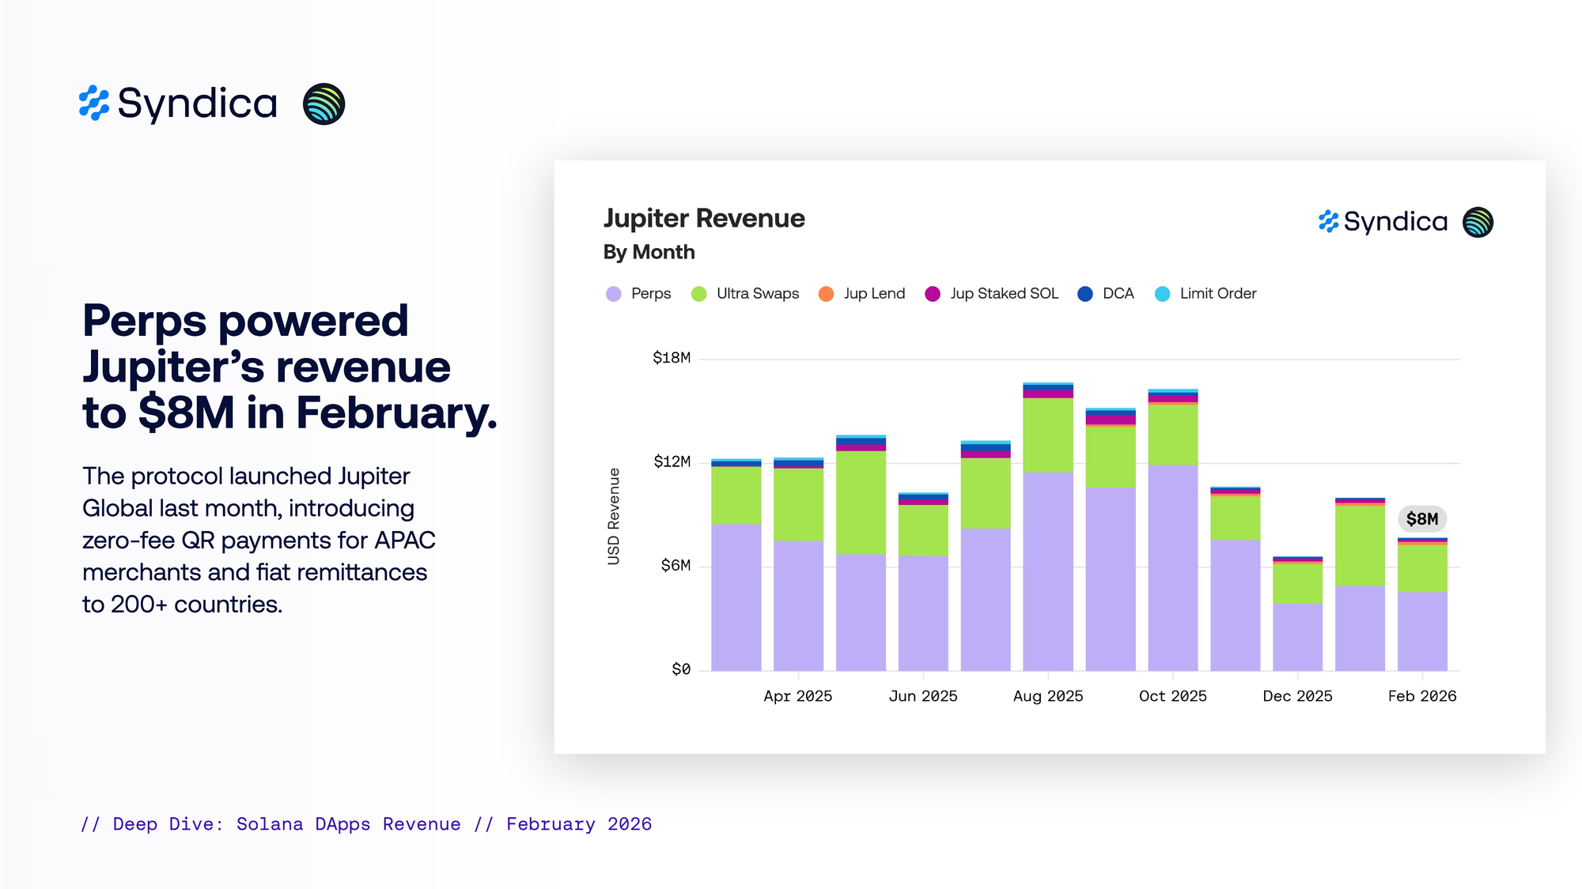Image resolution: width=1582 pixels, height=889 pixels.
Task: Toggle the Perps legend dot
Action: click(614, 294)
